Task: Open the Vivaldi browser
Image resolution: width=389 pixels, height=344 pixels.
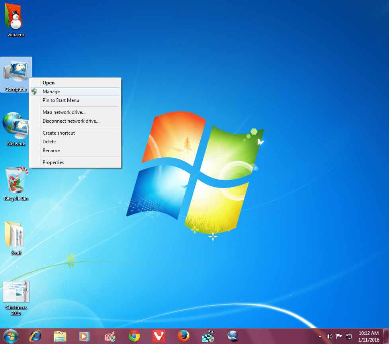Action: 159,336
